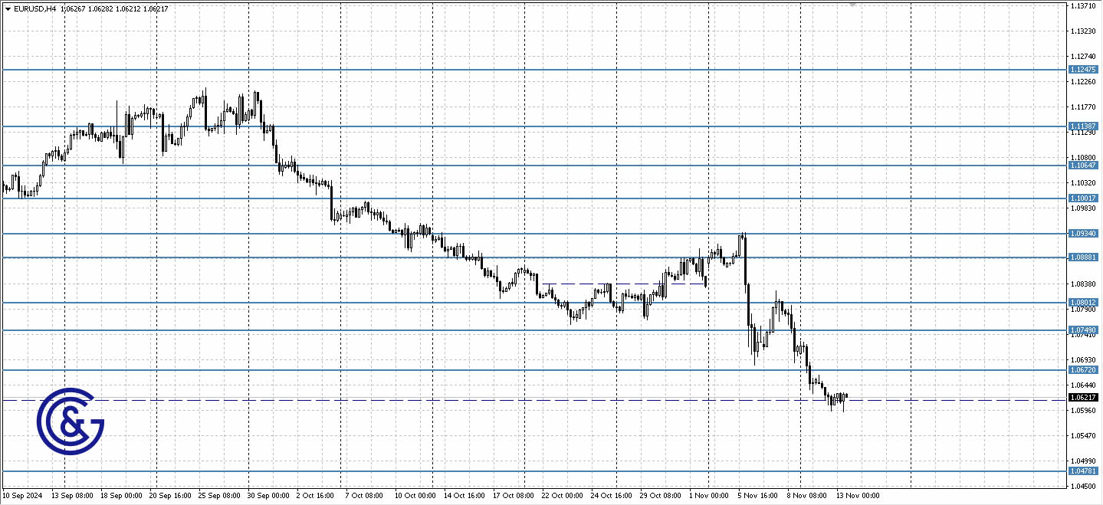Select the horizontal level 1.11387

pyautogui.click(x=1082, y=125)
